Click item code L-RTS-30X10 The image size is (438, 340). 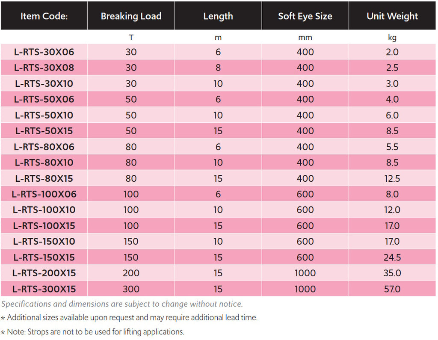44,83
